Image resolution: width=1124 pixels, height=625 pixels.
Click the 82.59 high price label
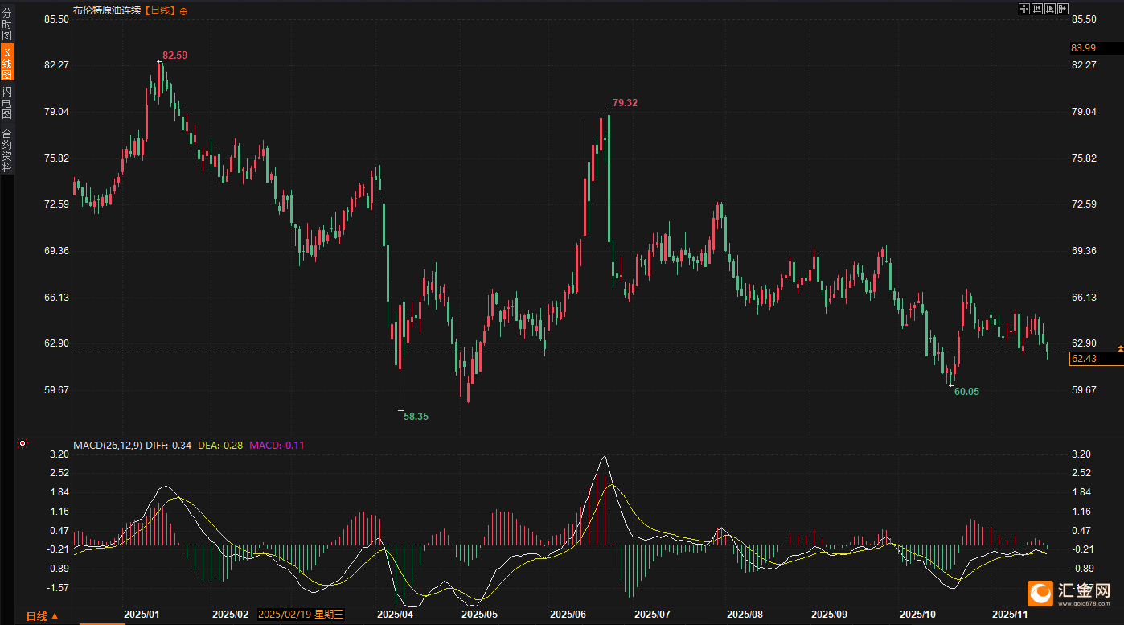coord(175,56)
